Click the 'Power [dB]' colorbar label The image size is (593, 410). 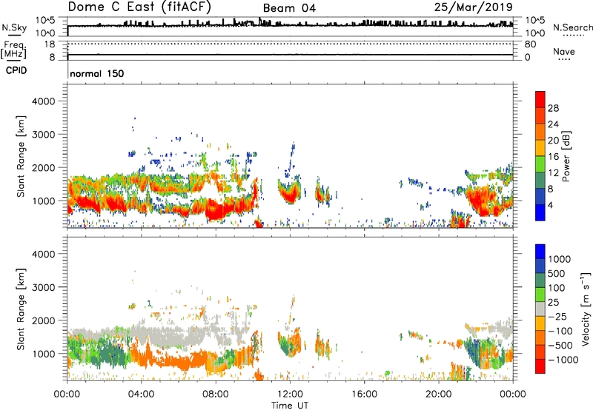coord(566,156)
